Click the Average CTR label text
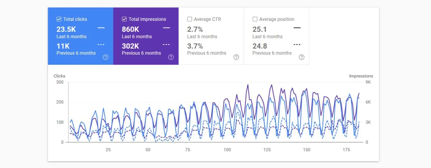Screen dimensions: 431x168 click(207, 19)
